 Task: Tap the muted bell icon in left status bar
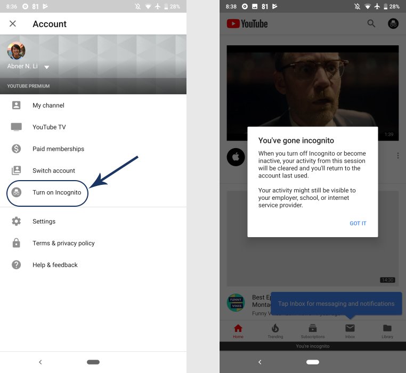(138, 6)
